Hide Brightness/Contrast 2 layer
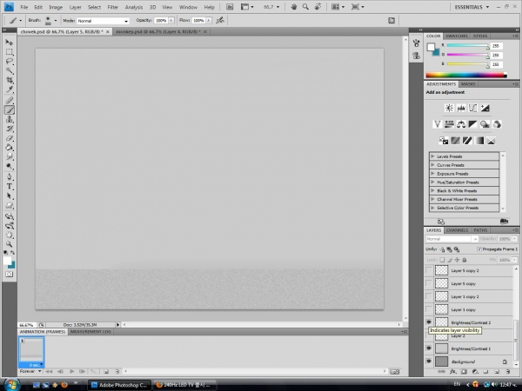 tap(429, 321)
